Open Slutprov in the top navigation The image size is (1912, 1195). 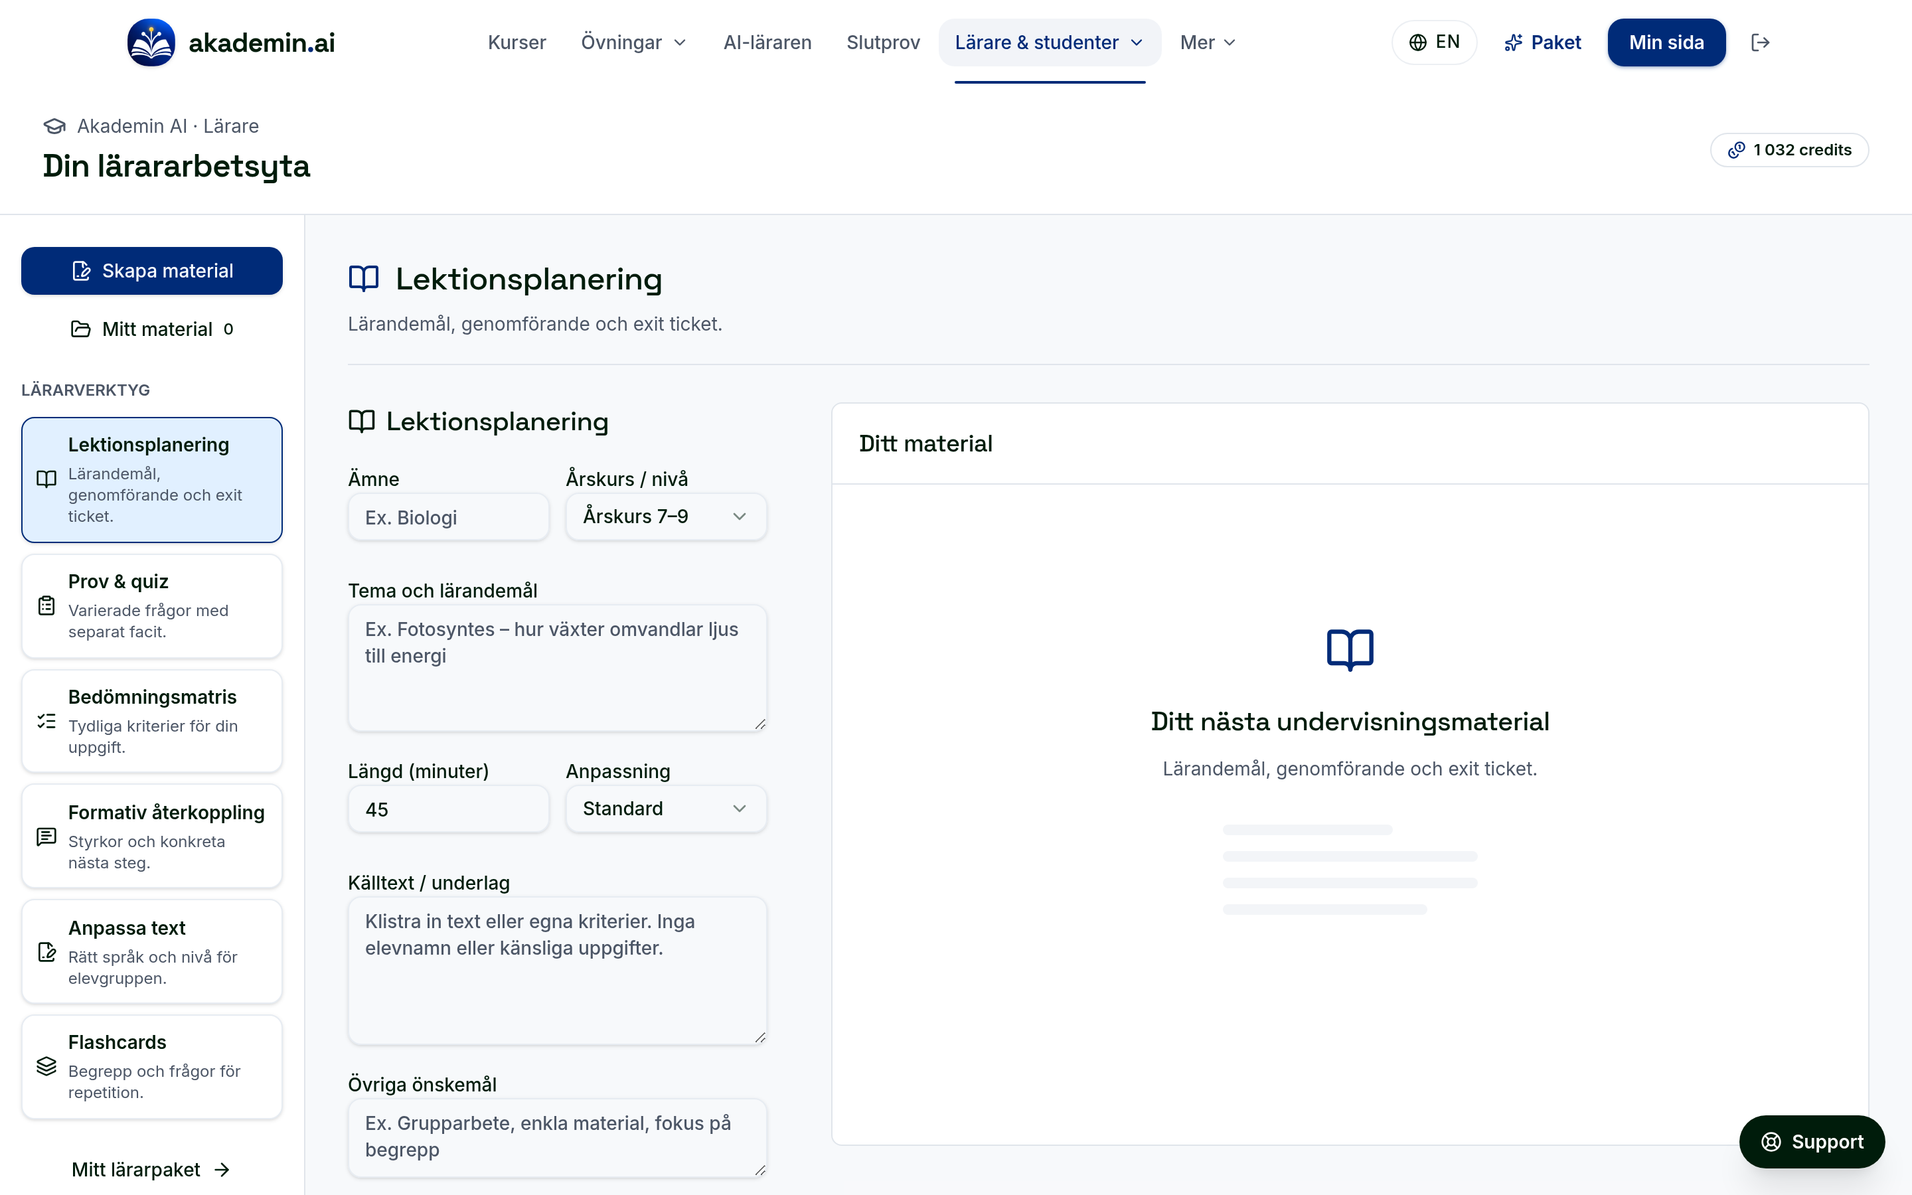[x=884, y=42]
